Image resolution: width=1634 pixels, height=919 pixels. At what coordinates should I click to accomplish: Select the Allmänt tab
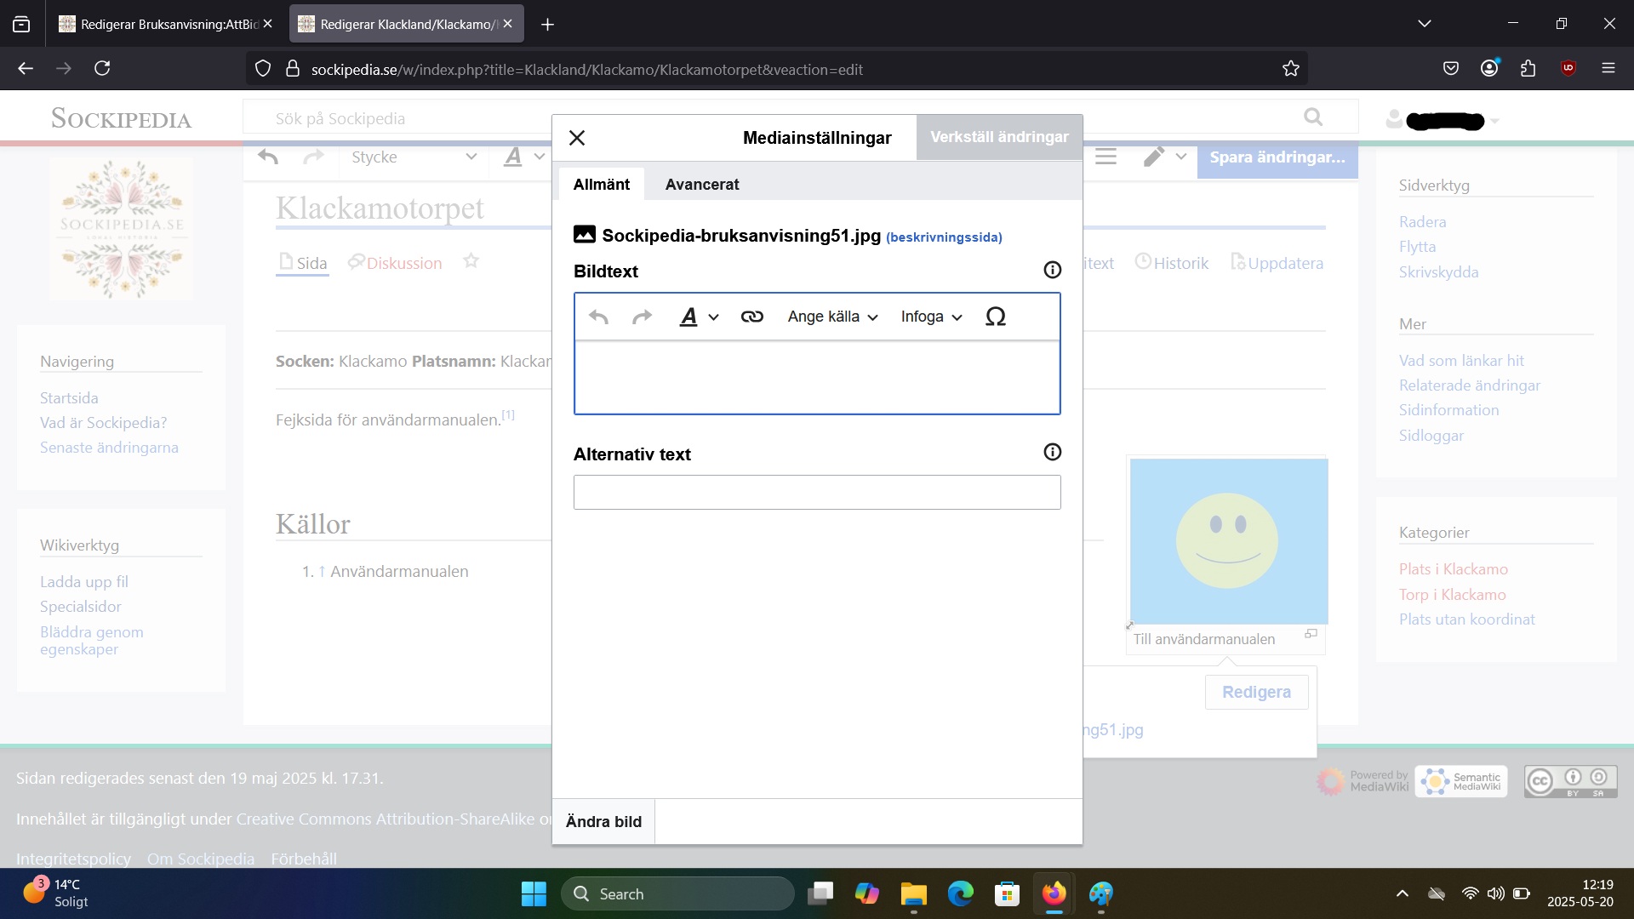601,184
